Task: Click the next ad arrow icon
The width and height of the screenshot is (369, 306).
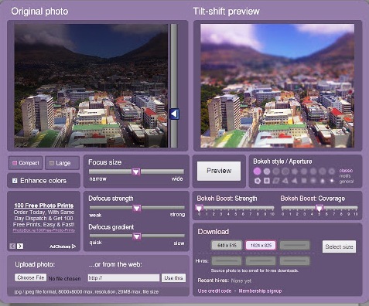Action: 20,246
